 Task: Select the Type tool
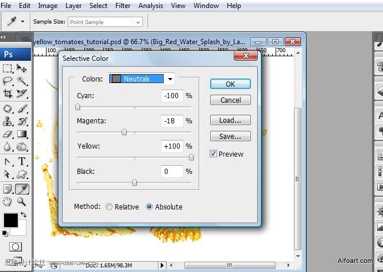coord(21,161)
